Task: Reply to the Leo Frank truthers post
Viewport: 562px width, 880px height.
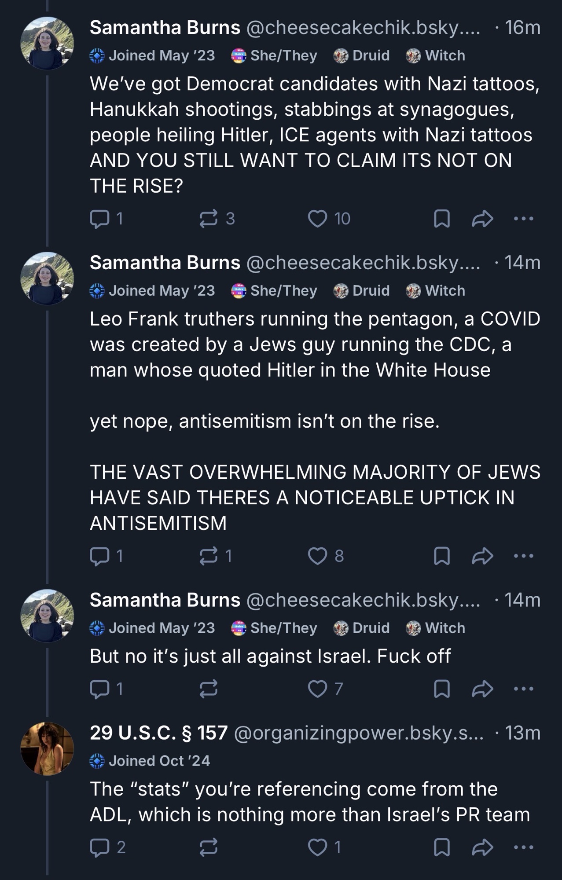Action: point(99,556)
